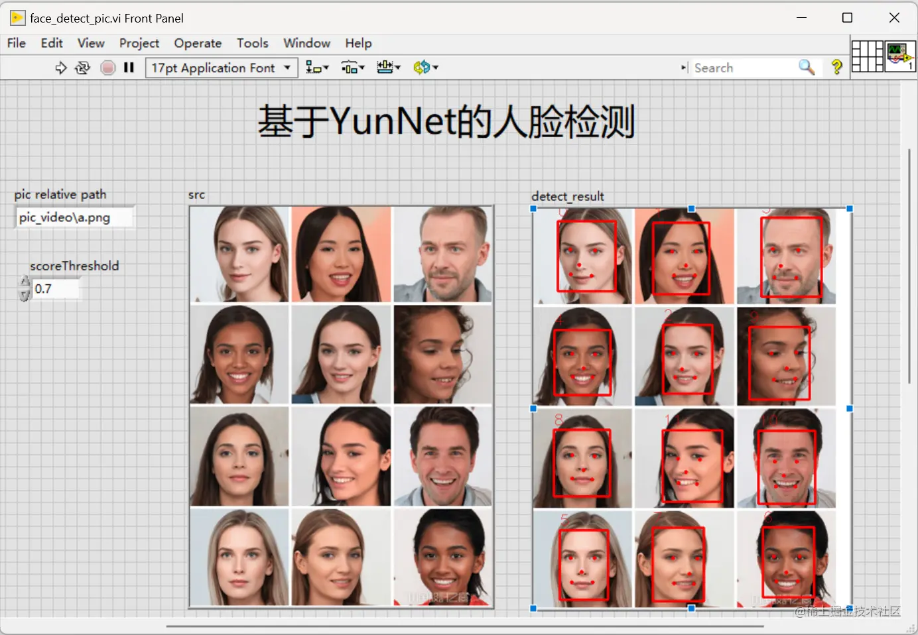Click the search magnifier icon
Viewport: 918px width, 635px height.
click(x=807, y=67)
